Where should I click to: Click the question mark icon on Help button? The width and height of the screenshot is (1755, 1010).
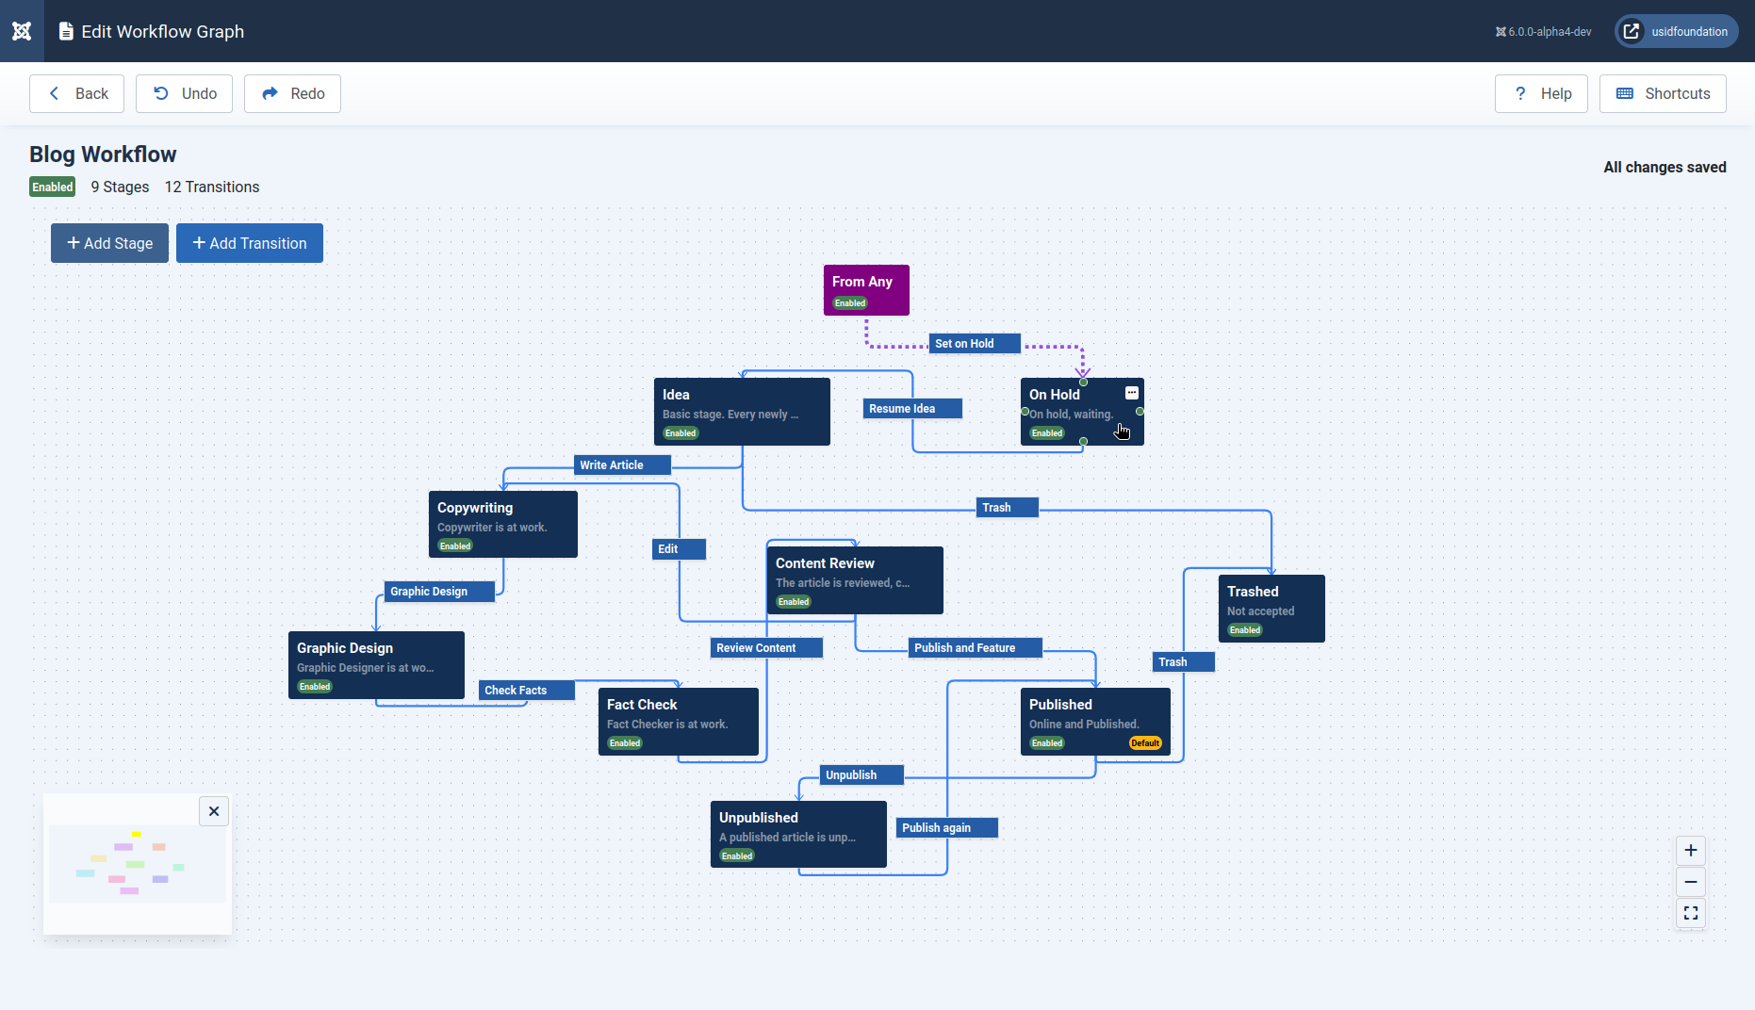[1519, 93]
